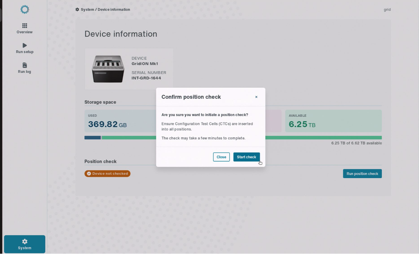Open the Run log document icon
The image size is (419, 254).
click(x=25, y=65)
